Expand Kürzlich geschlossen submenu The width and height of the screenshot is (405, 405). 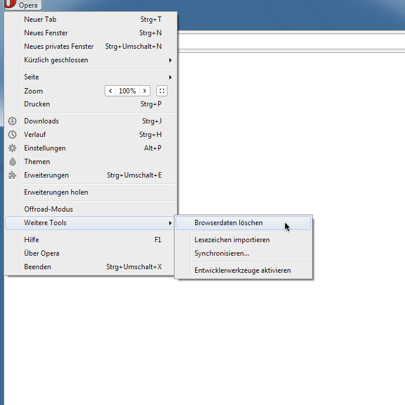(x=91, y=60)
